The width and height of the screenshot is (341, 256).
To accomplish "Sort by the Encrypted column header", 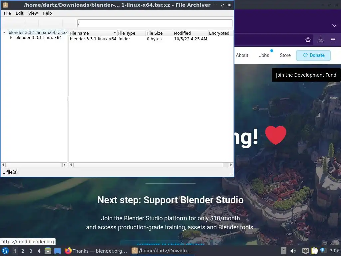I will pyautogui.click(x=220, y=33).
